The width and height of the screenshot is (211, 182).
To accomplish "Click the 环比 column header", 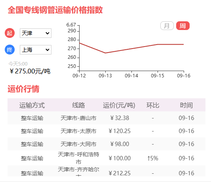I will [153, 105].
